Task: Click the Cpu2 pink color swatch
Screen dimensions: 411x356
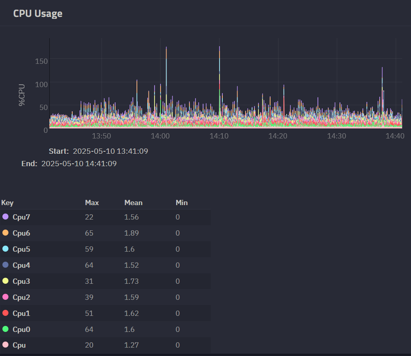Action: 5,297
